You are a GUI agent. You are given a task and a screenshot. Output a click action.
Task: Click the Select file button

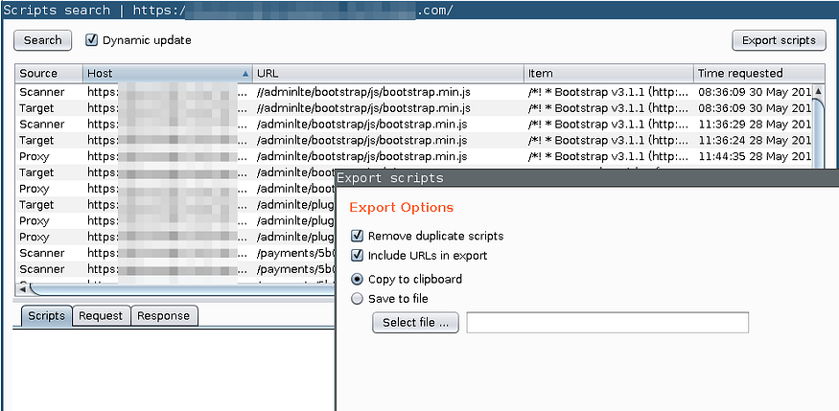click(415, 323)
